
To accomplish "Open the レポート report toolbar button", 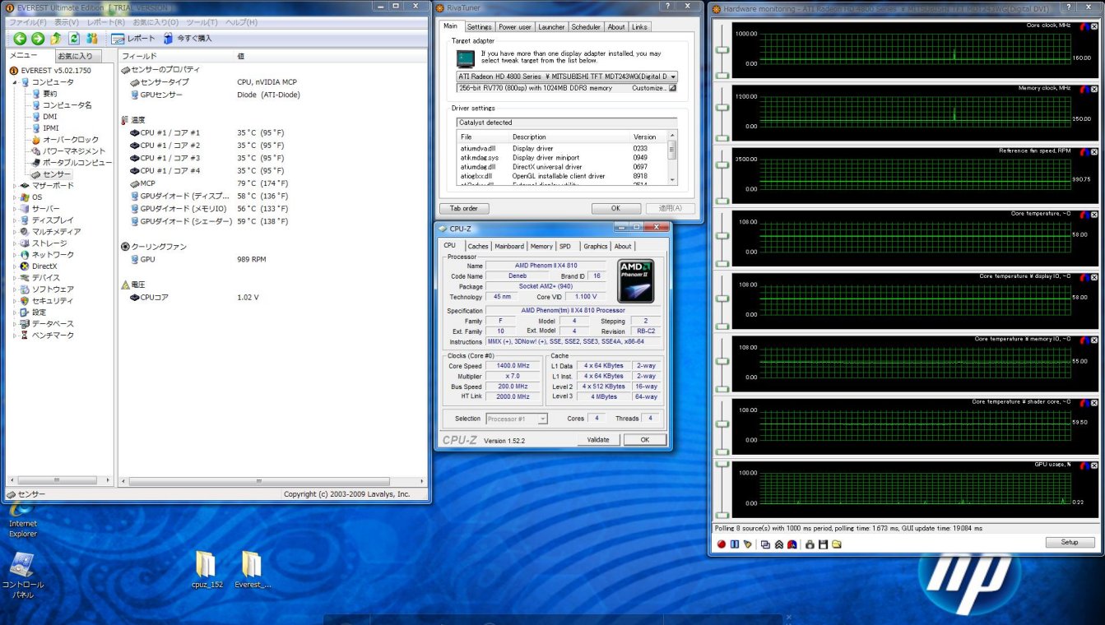I will coord(132,39).
